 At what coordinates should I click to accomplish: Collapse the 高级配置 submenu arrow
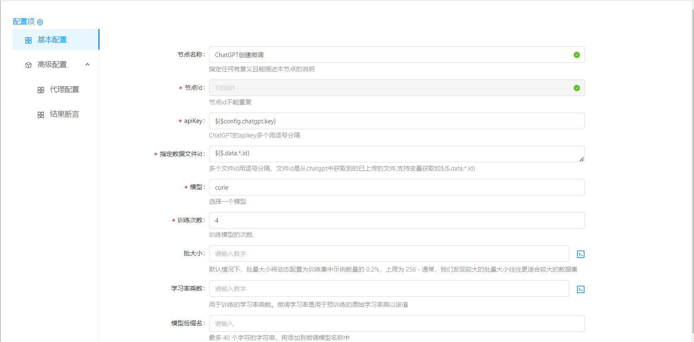(88, 65)
